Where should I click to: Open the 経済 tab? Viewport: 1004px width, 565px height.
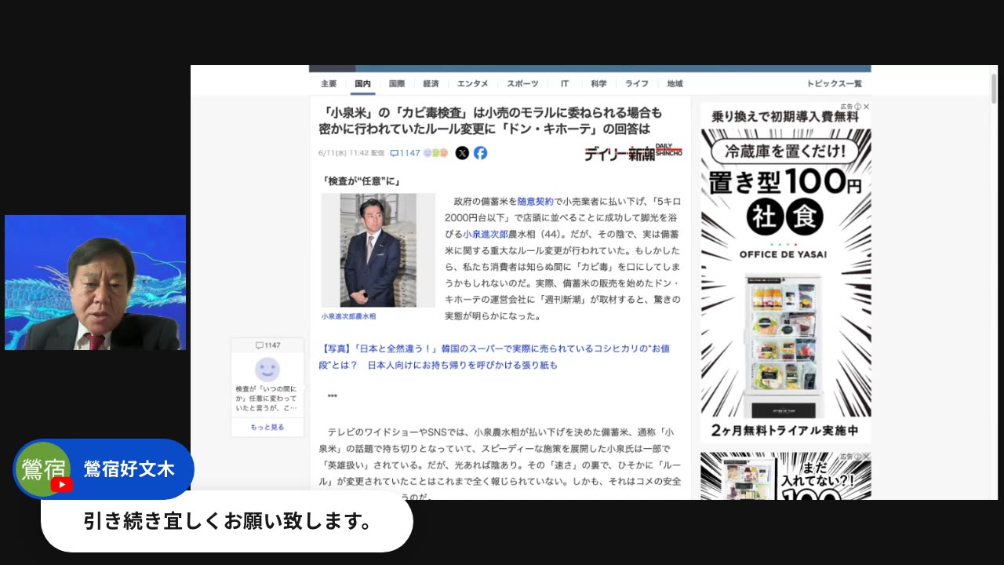coord(431,84)
